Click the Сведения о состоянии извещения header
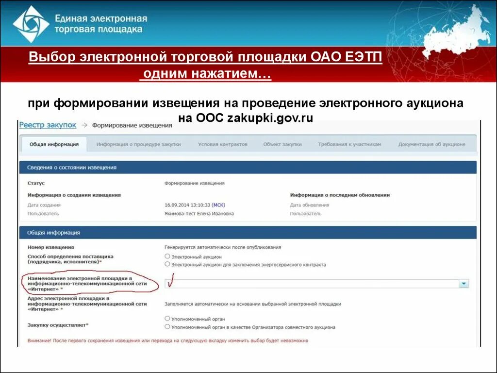 (248, 167)
